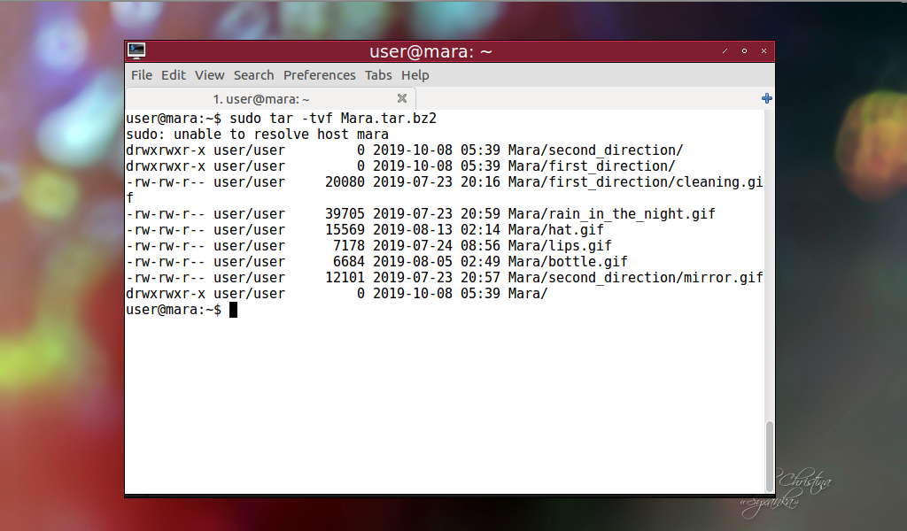This screenshot has width=907, height=531.
Task: Click file size value 6684
Action: click(x=349, y=262)
